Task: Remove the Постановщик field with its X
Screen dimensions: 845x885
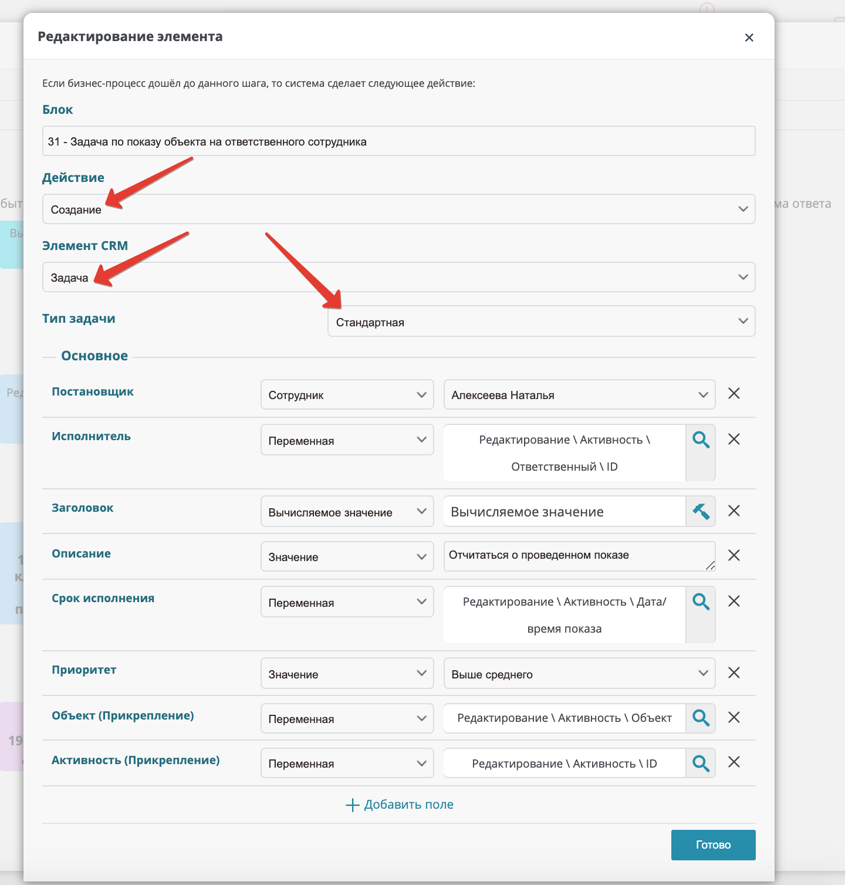Action: pos(734,393)
